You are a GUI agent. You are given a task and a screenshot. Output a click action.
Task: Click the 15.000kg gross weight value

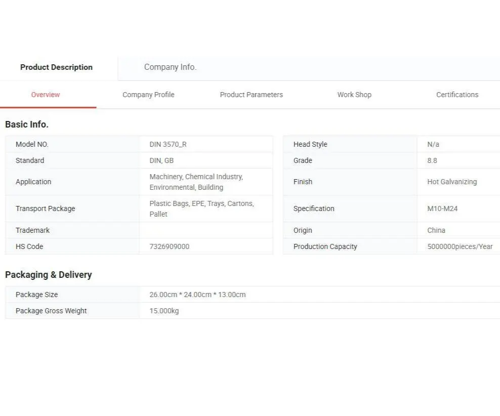(x=164, y=311)
